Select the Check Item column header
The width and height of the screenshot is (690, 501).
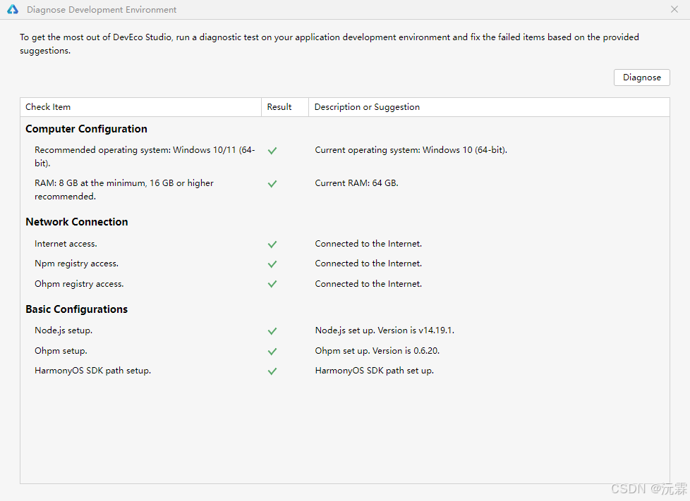click(x=141, y=107)
